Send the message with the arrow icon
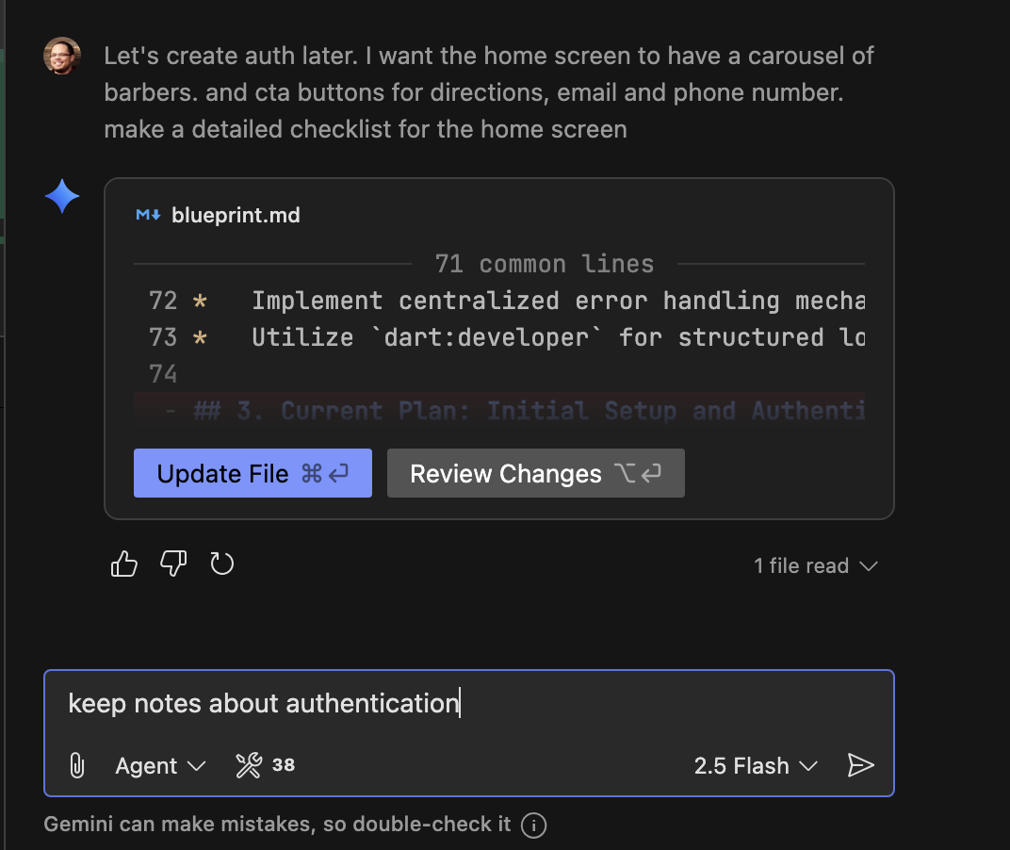Screen dimensions: 1010x850 click(861, 766)
